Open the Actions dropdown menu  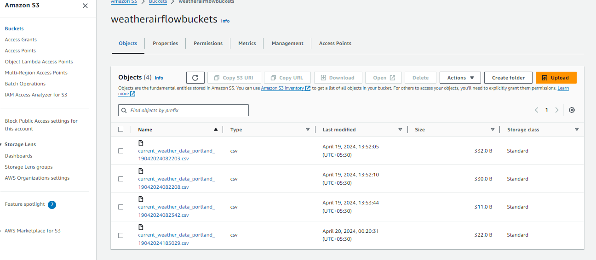click(460, 78)
